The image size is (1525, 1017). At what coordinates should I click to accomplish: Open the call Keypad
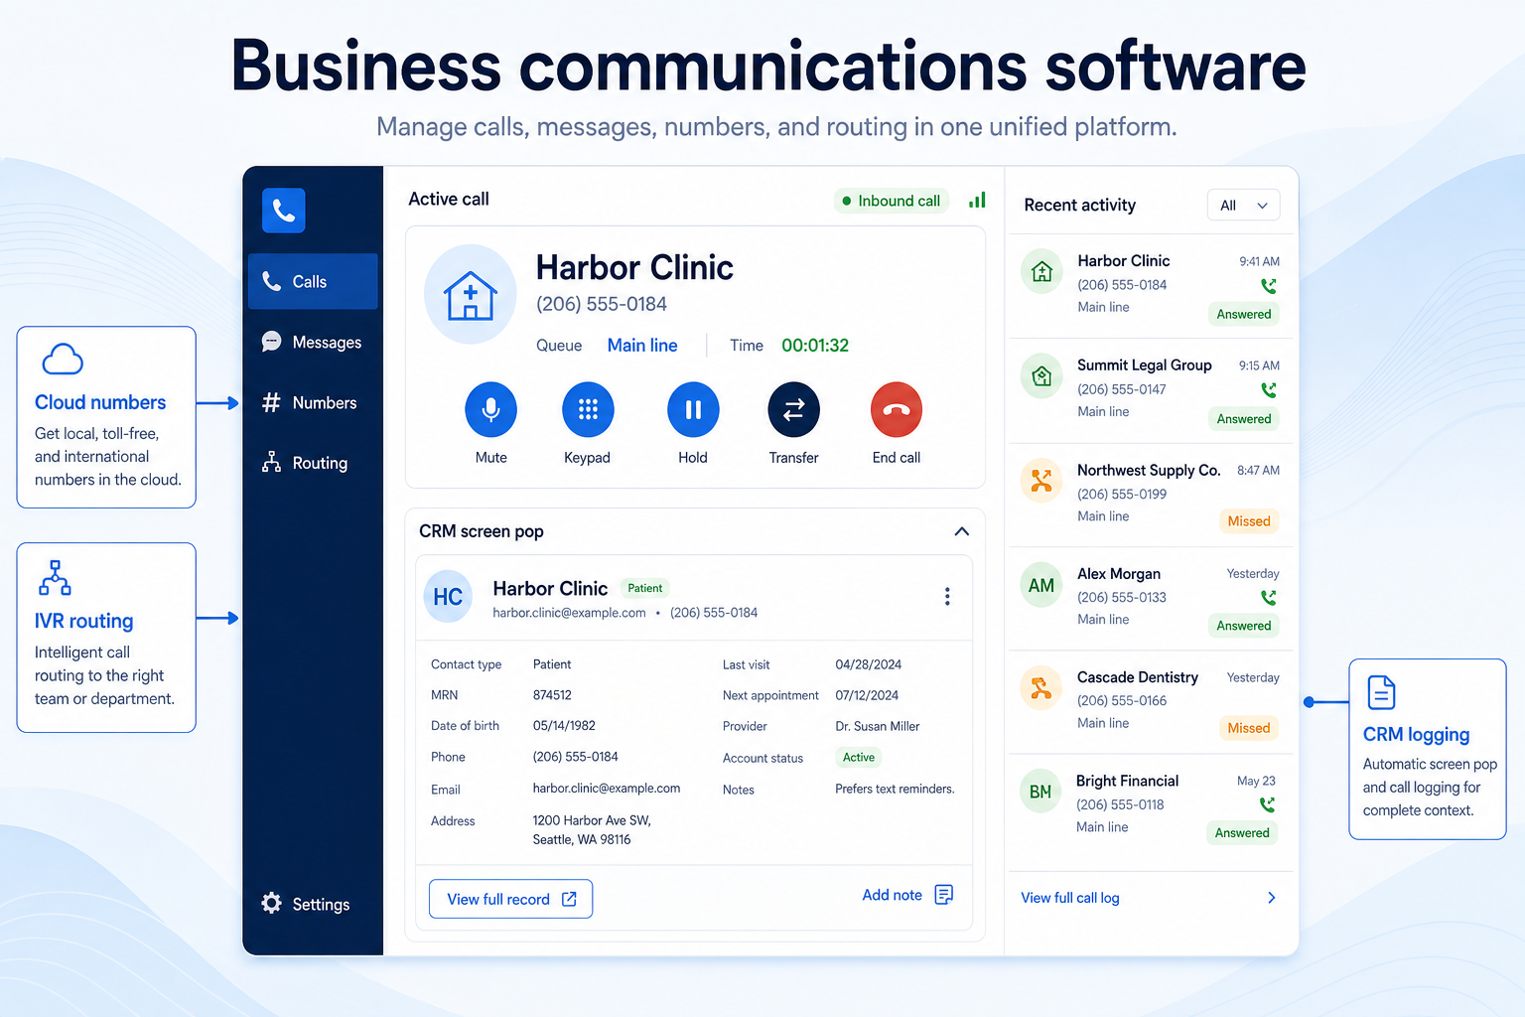click(588, 409)
